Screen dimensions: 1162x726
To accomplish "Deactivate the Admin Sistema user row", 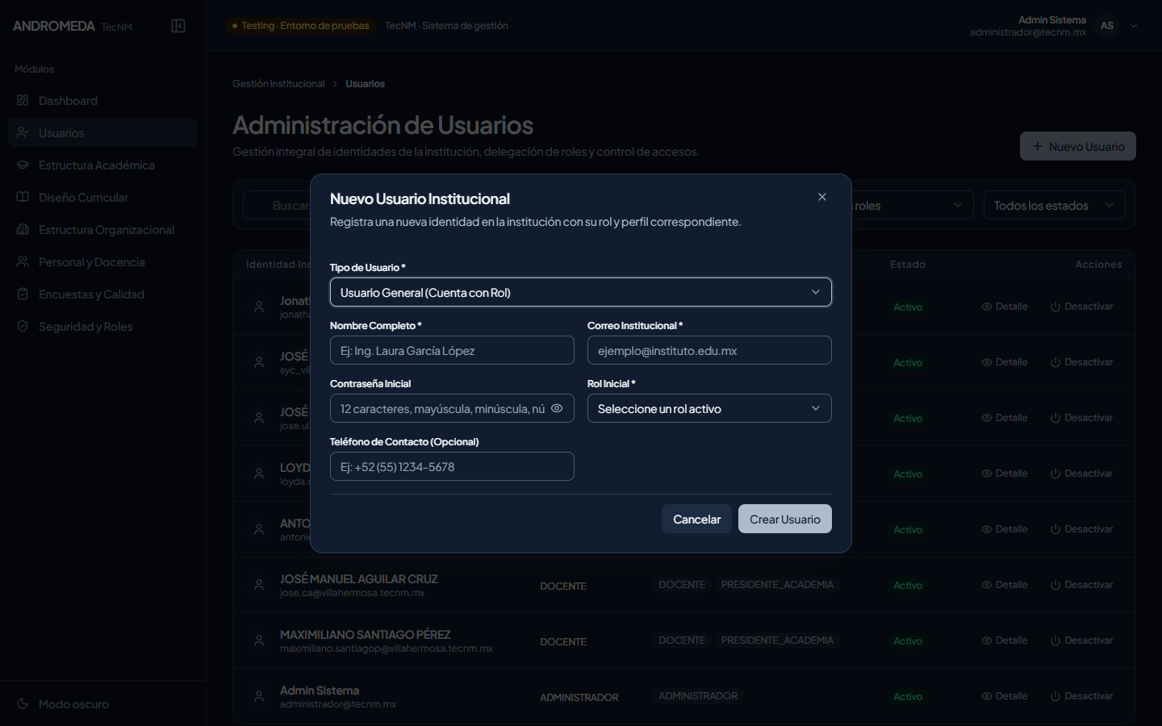I will pyautogui.click(x=1081, y=696).
